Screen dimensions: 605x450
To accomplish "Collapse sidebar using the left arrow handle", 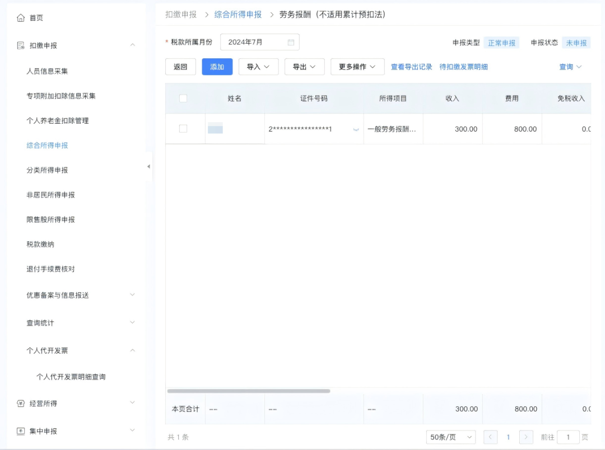I will 148,167.
